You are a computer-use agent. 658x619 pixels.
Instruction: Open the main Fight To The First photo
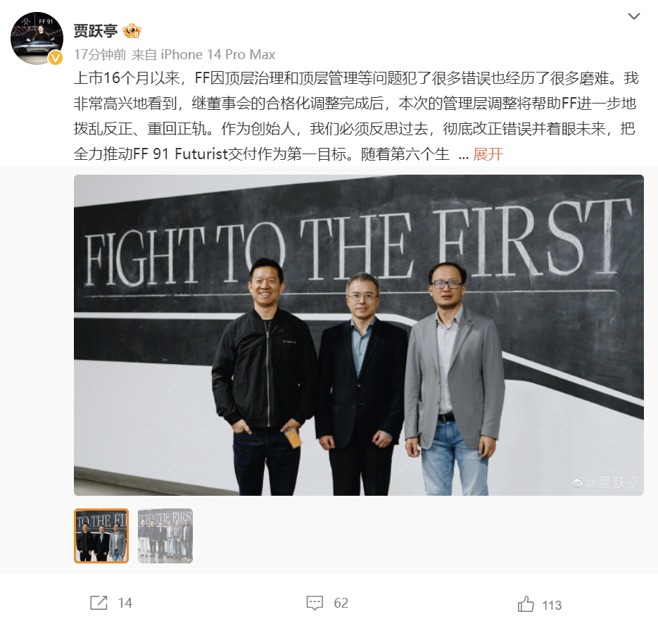pyautogui.click(x=359, y=335)
